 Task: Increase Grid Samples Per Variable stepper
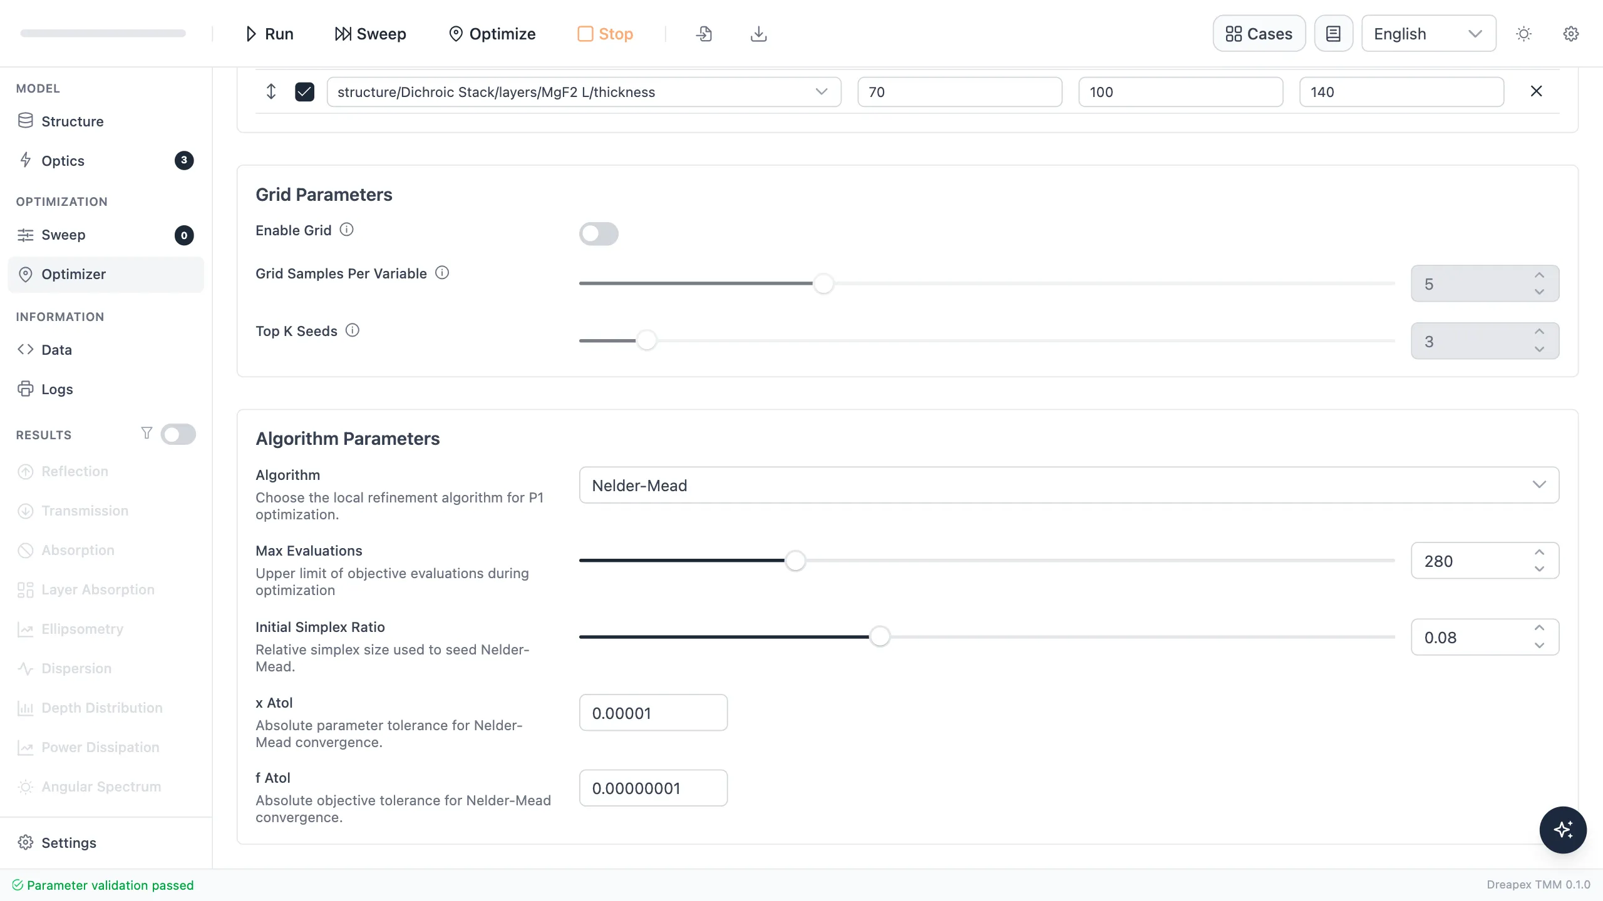pyautogui.click(x=1539, y=275)
